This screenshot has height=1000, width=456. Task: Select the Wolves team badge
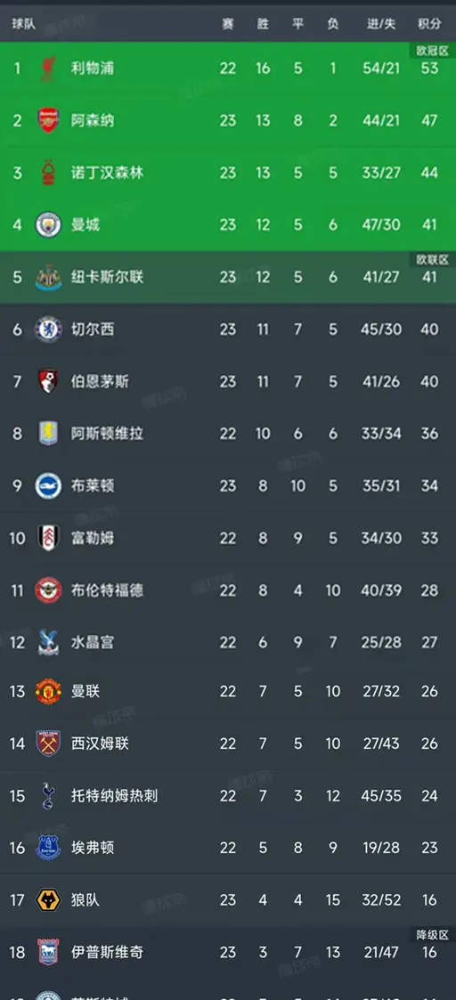48,900
